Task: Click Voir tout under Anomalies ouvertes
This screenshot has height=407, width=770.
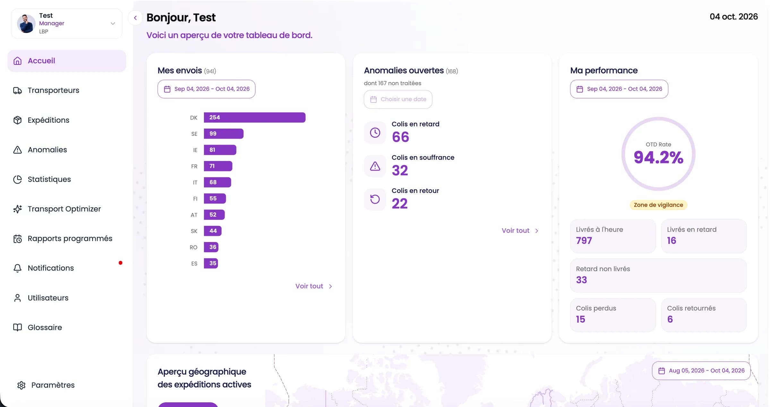Action: point(520,231)
